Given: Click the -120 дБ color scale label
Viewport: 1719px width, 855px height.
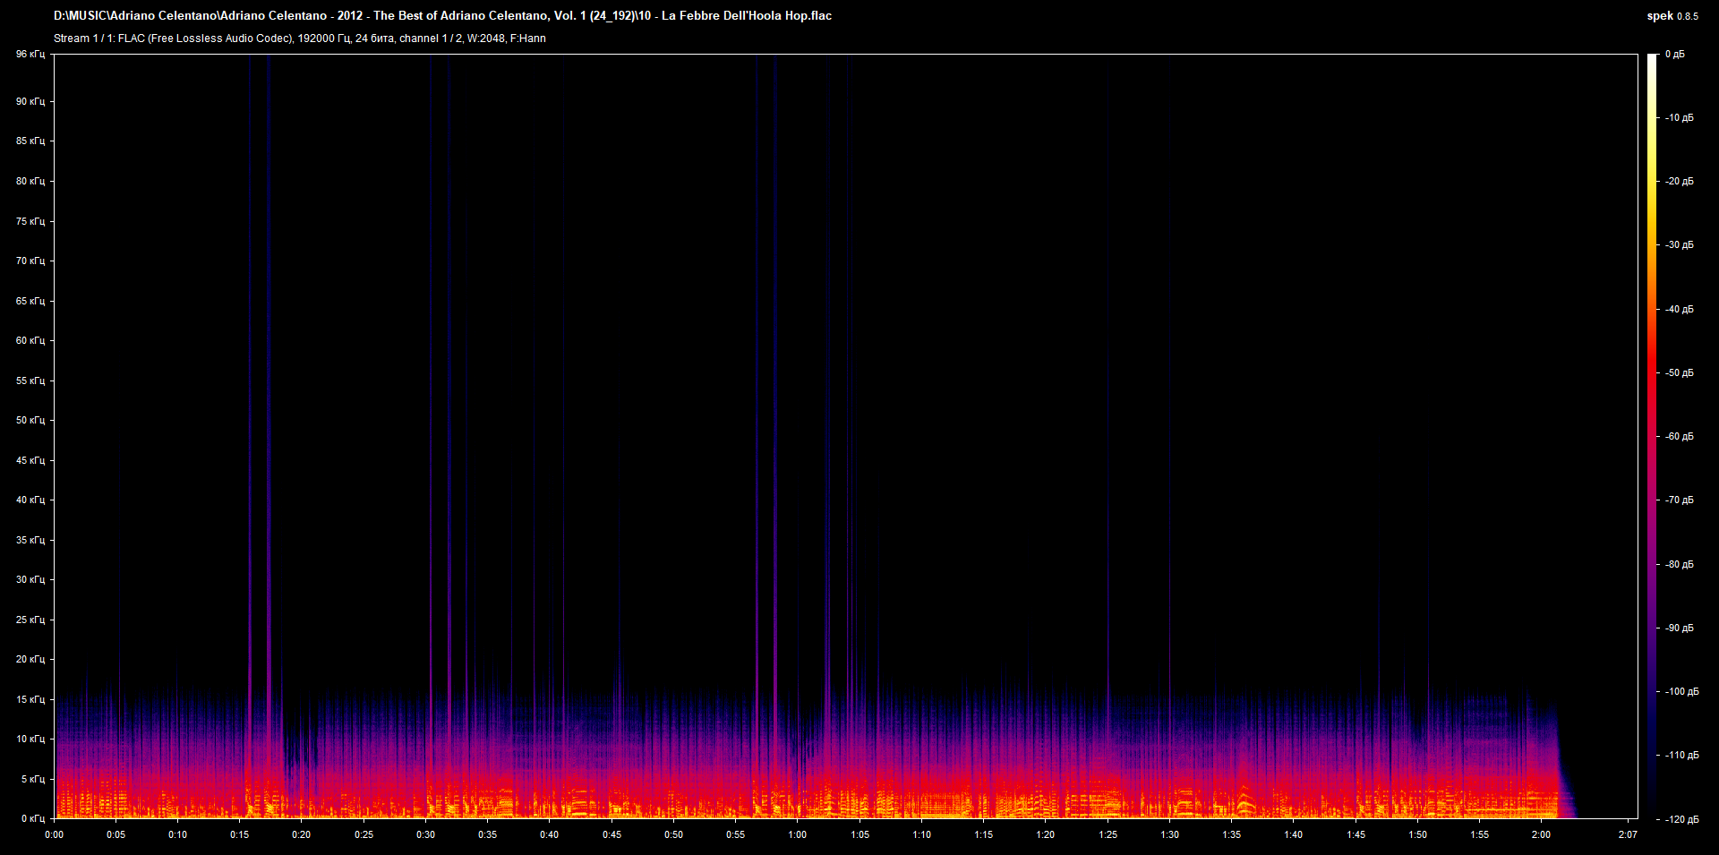Looking at the screenshot, I should click(1681, 819).
